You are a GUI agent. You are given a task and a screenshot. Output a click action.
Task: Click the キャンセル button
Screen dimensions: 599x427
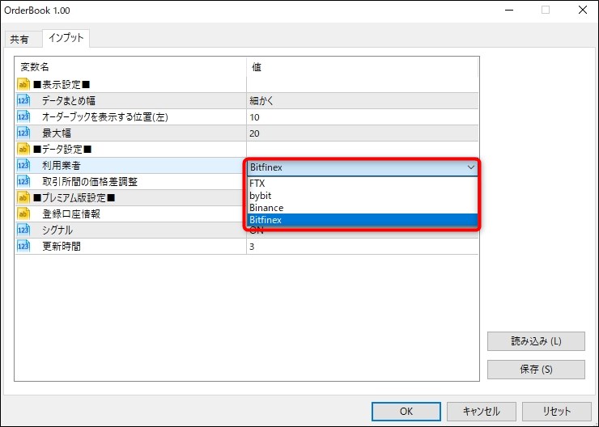click(482, 412)
